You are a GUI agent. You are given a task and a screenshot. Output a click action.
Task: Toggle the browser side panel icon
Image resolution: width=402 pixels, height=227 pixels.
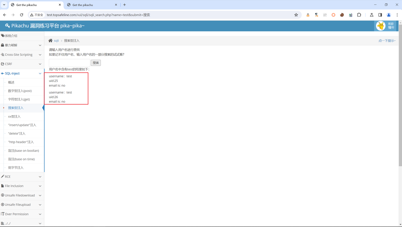coord(380,15)
